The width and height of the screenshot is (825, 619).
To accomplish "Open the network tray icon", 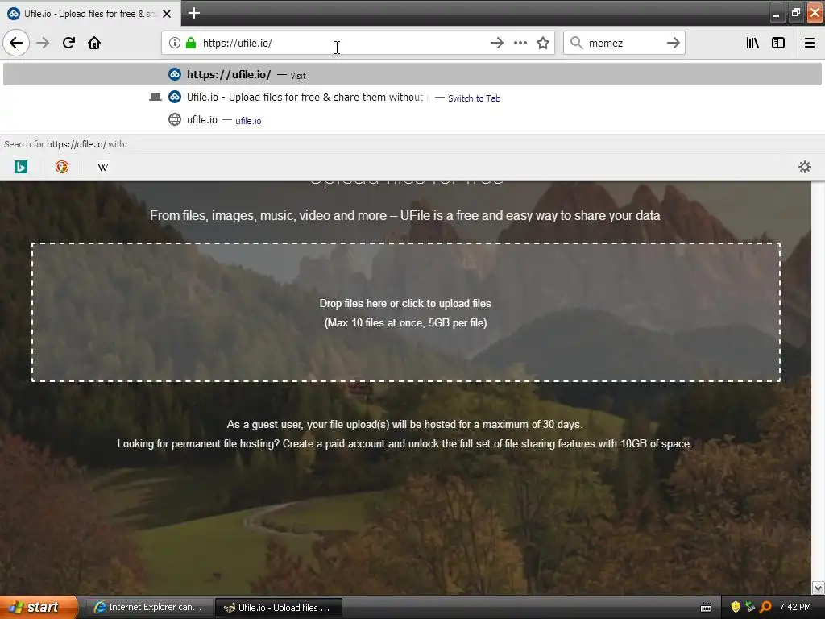I will pyautogui.click(x=750, y=607).
